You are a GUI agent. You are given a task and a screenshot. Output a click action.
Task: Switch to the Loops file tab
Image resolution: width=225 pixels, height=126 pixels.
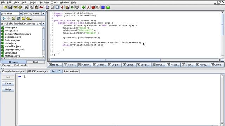(x=144, y=65)
